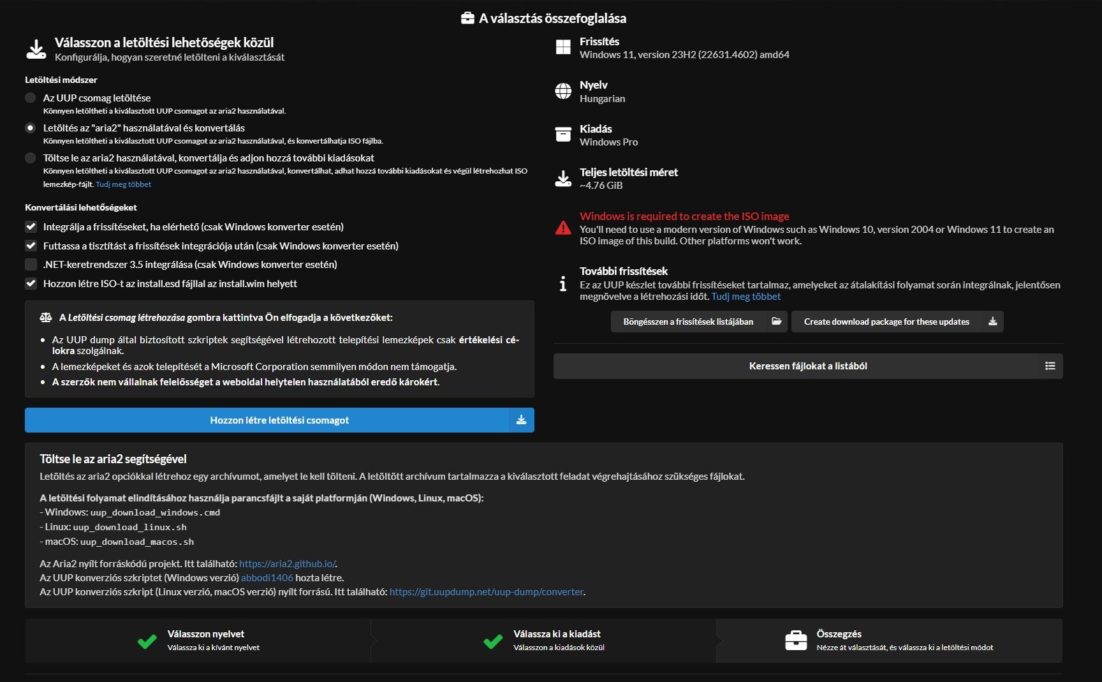Image resolution: width=1102 pixels, height=682 pixels.
Task: Click the briefcase icon beside Összegzés
Action: click(796, 641)
